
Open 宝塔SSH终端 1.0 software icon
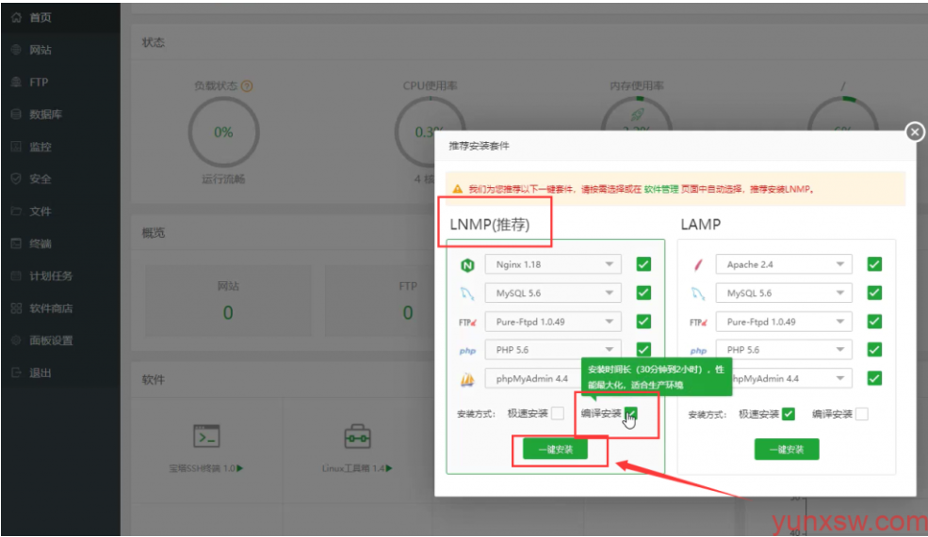tap(206, 436)
